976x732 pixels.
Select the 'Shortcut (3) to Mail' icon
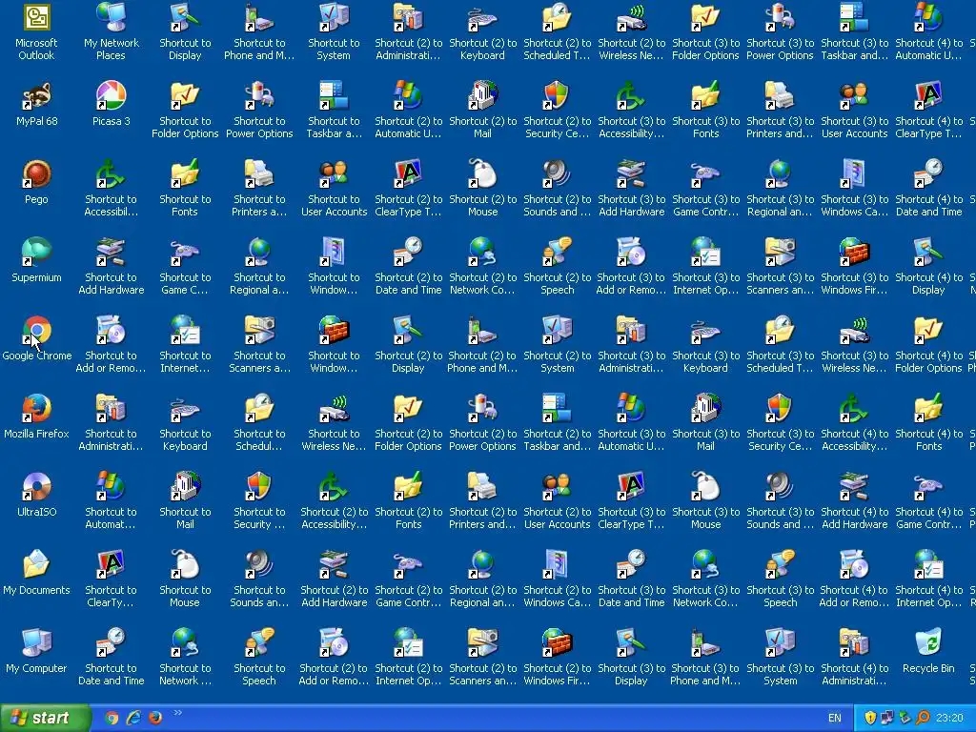[705, 408]
